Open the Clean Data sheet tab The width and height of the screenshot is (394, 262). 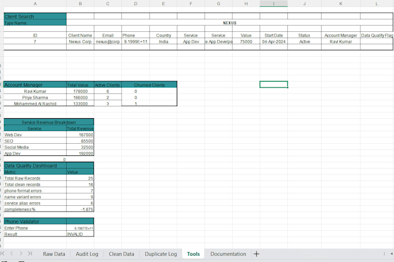pyautogui.click(x=121, y=254)
